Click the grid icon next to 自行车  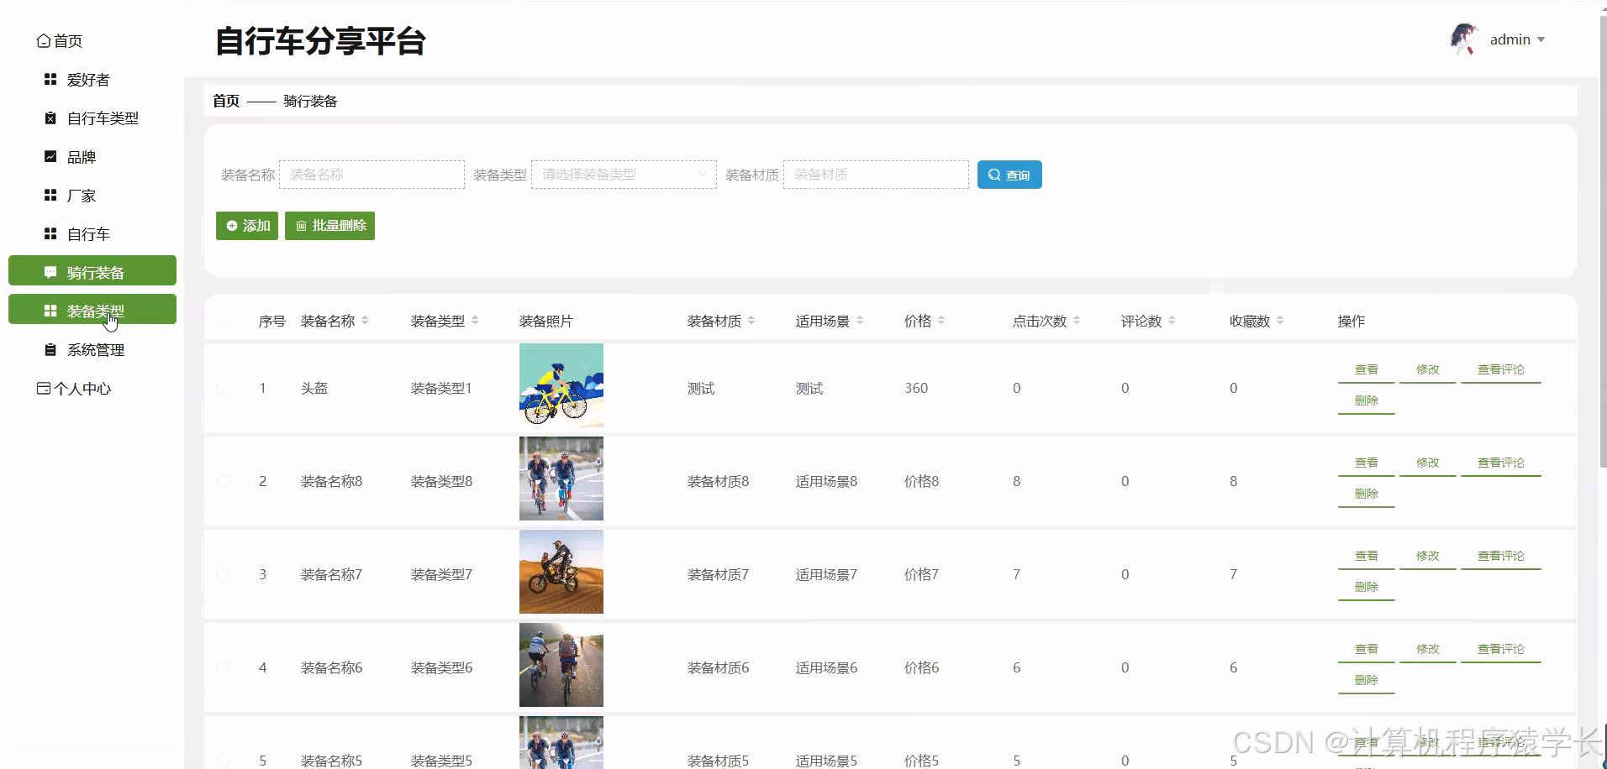[x=50, y=234]
